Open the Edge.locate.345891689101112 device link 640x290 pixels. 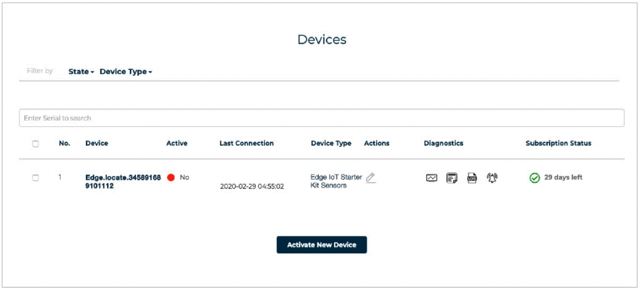122,181
